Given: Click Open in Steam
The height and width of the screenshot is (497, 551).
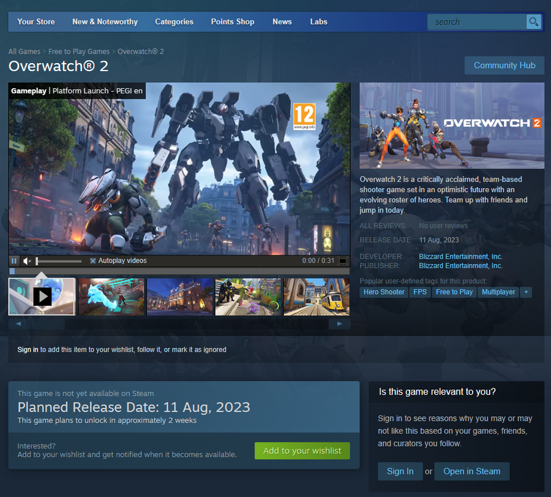Looking at the screenshot, I should pos(471,471).
